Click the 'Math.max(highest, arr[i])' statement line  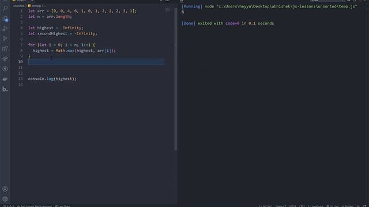click(74, 51)
